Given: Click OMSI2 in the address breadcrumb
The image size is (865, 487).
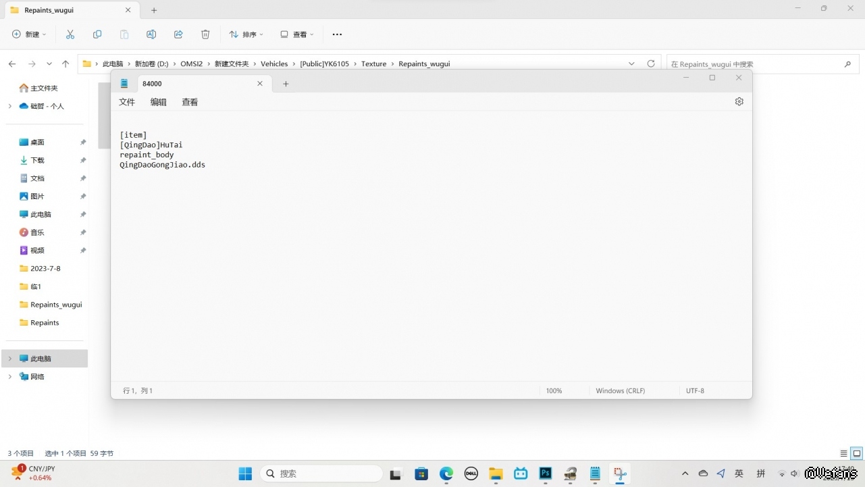Looking at the screenshot, I should pyautogui.click(x=191, y=63).
